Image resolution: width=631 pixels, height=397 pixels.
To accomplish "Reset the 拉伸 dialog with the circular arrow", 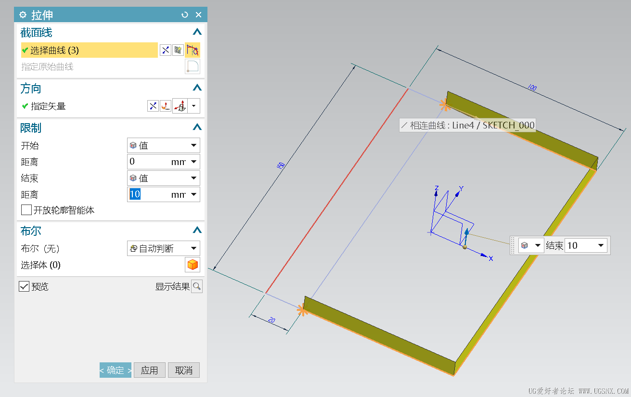I will pos(185,15).
